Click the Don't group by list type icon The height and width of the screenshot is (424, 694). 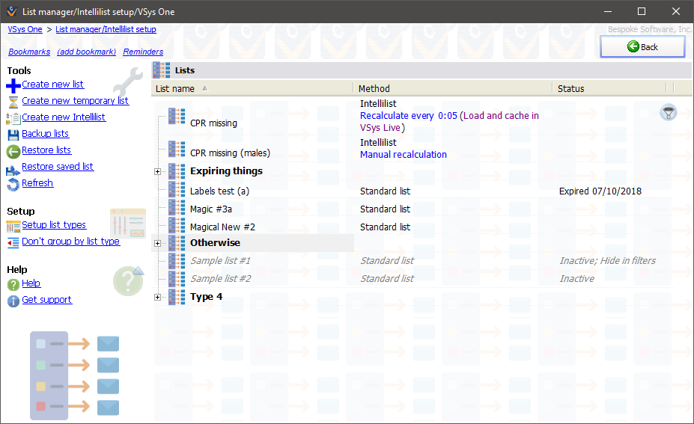[13, 243]
